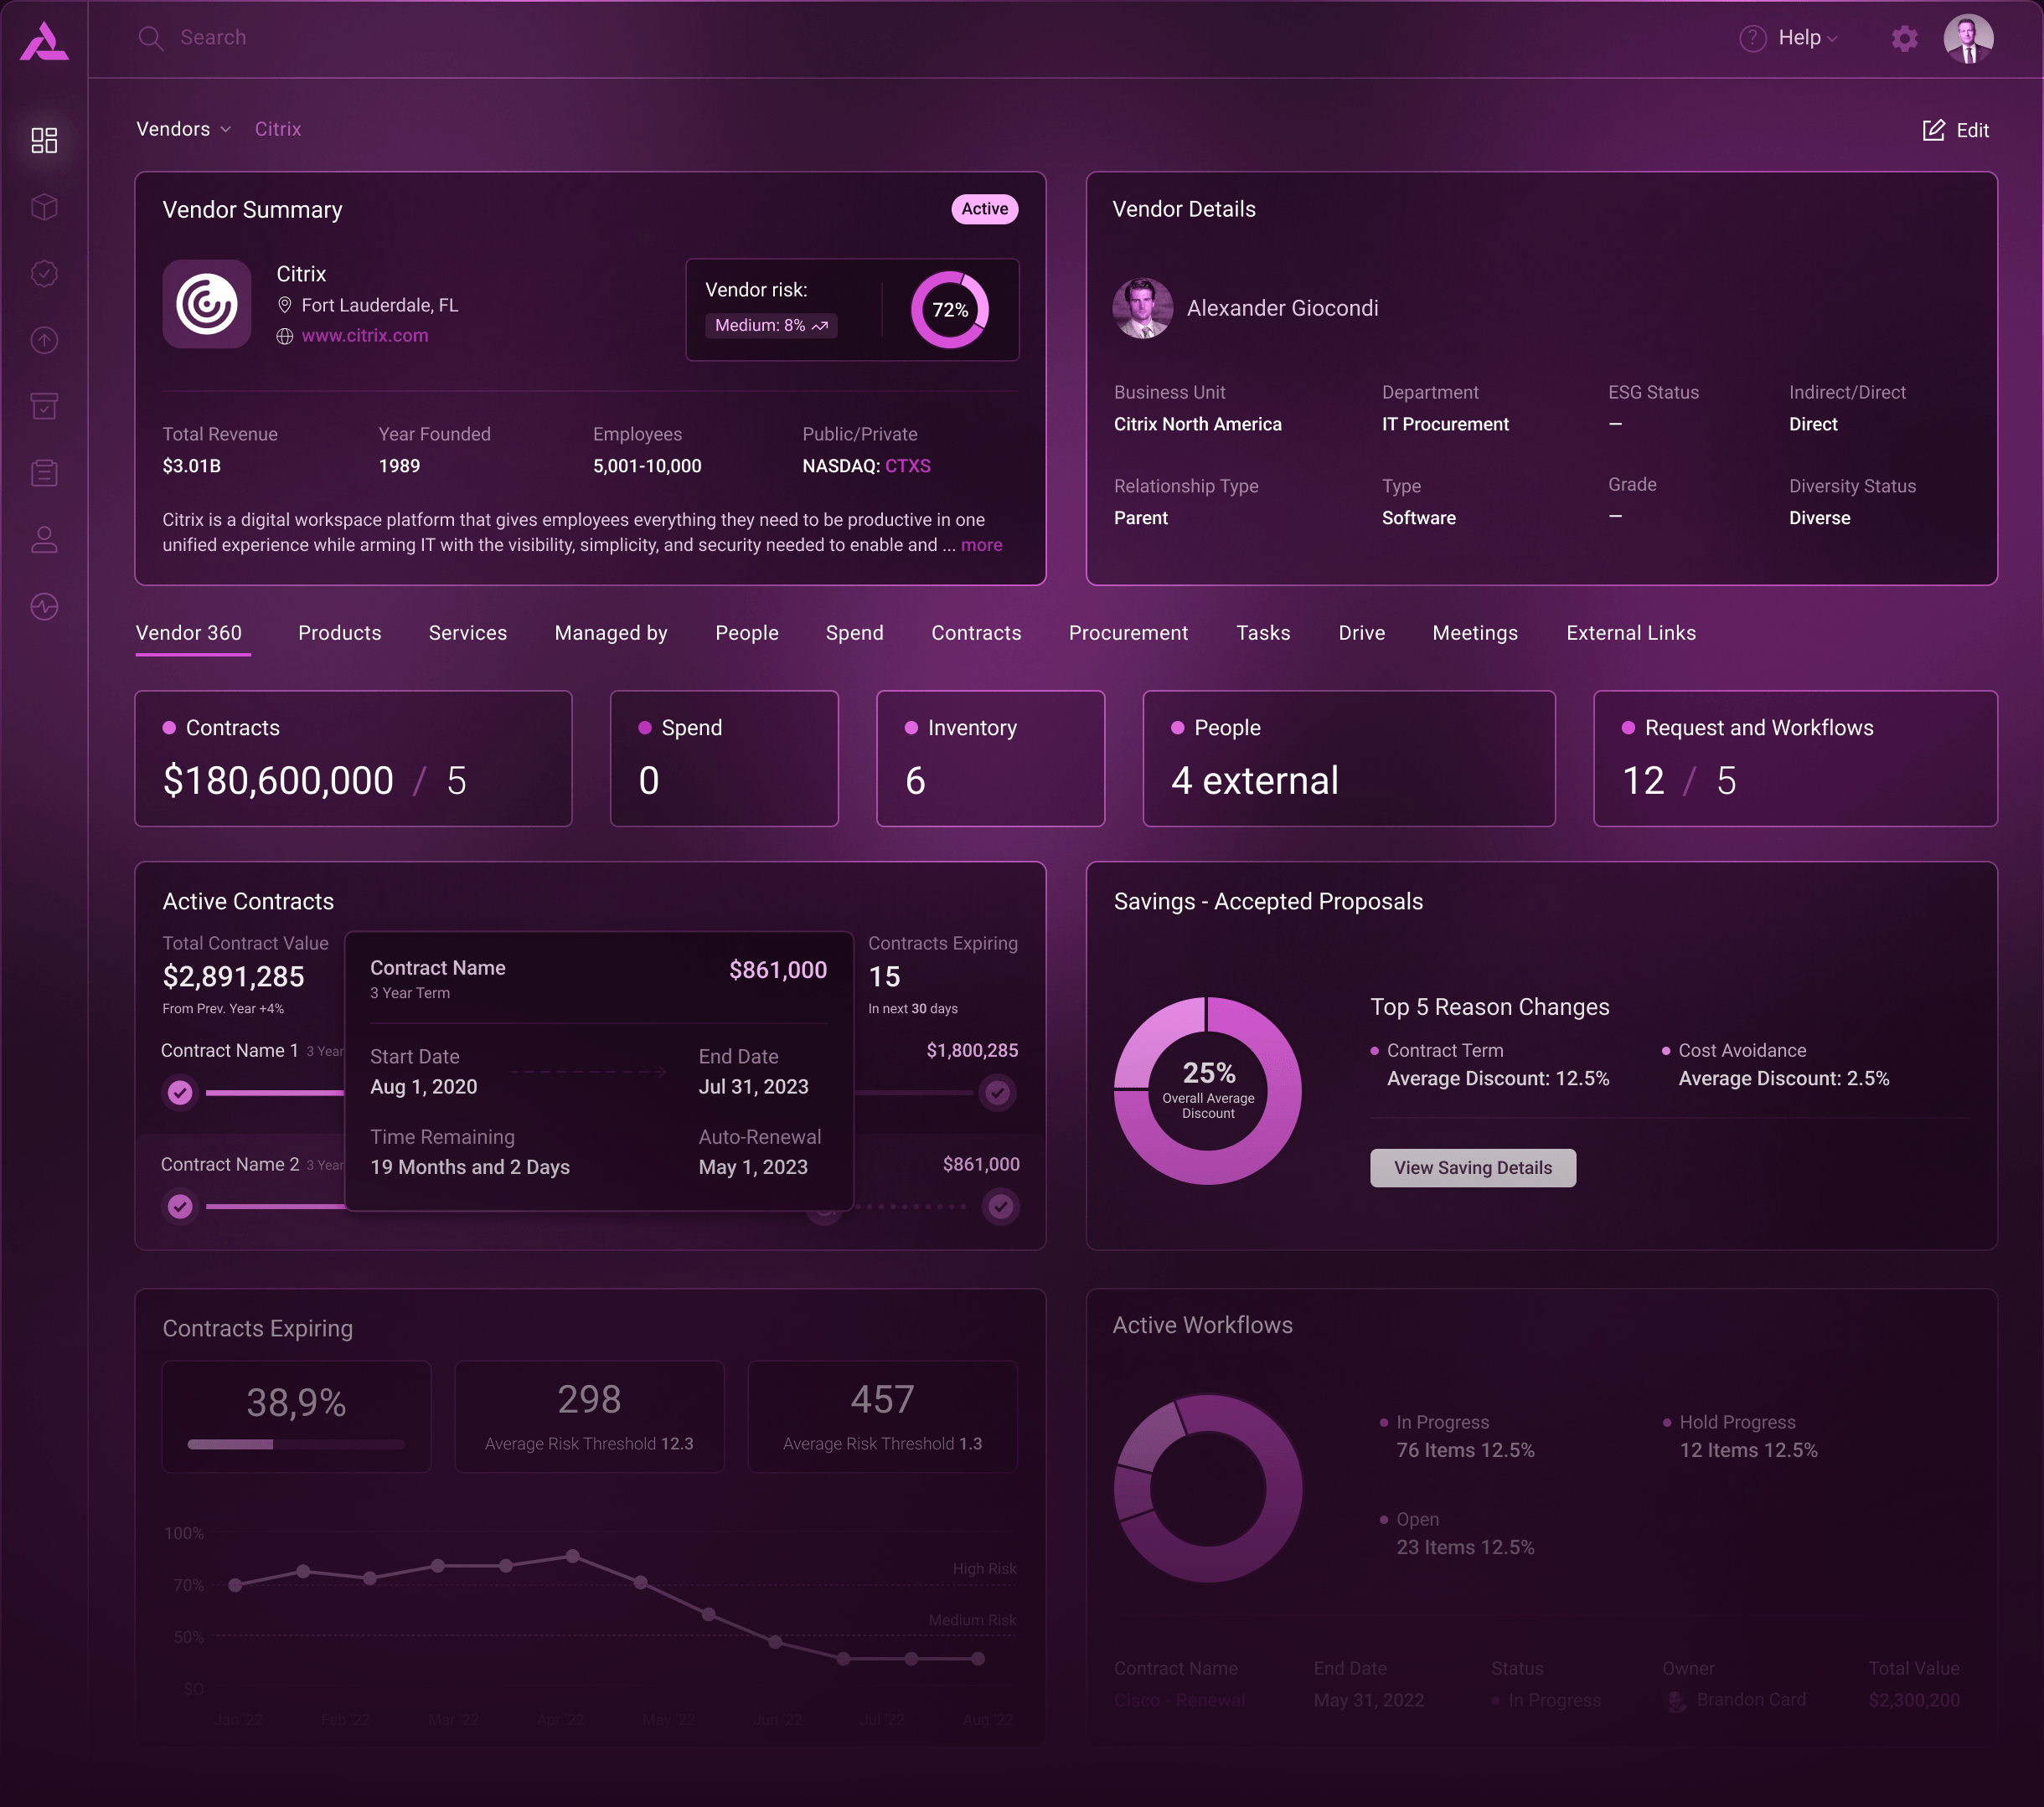Image resolution: width=2044 pixels, height=1807 pixels.
Task: Type in the Search field
Action: coord(213,37)
